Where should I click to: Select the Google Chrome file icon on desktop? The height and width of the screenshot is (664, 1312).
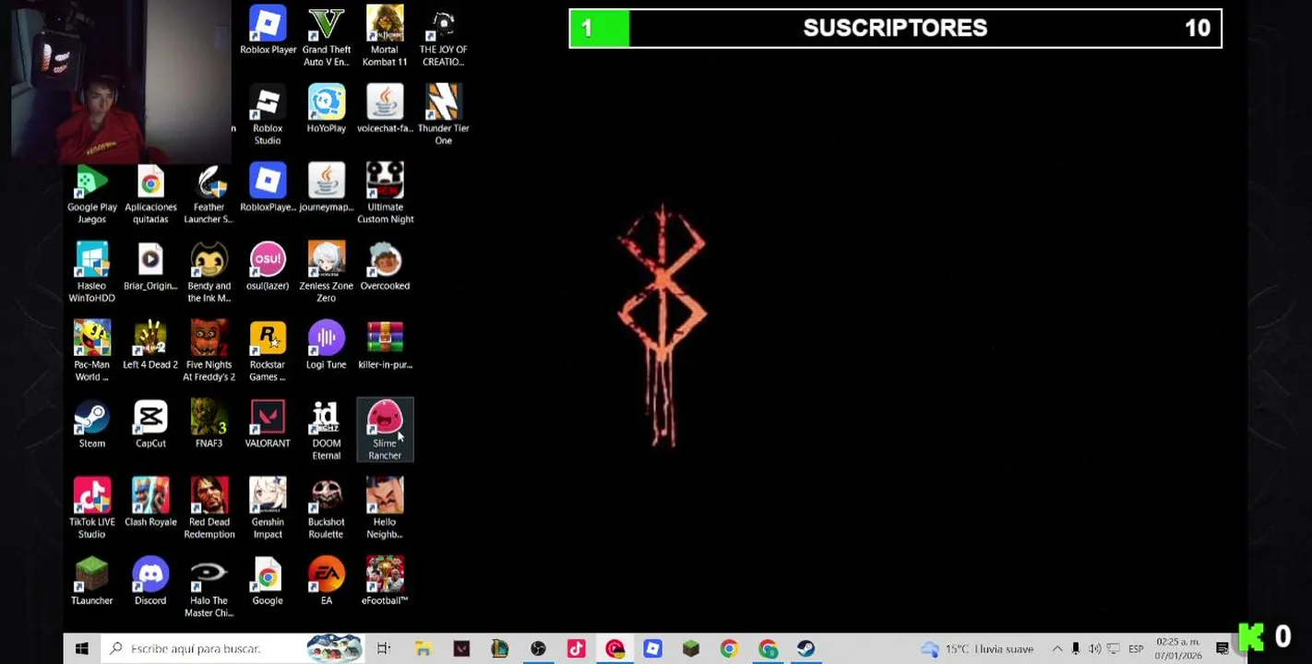[x=268, y=582]
